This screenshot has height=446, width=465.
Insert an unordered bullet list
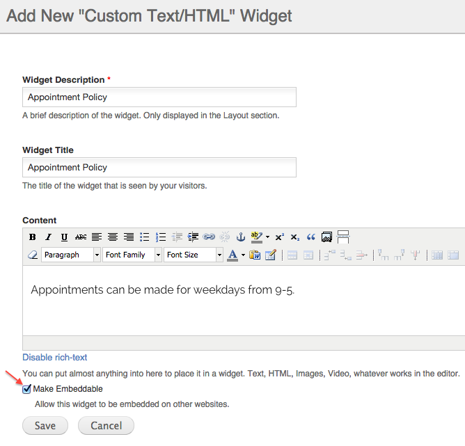144,237
